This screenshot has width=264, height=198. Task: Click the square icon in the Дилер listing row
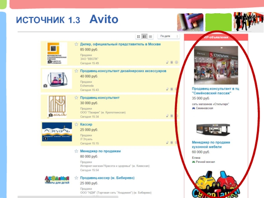[x=172, y=62]
